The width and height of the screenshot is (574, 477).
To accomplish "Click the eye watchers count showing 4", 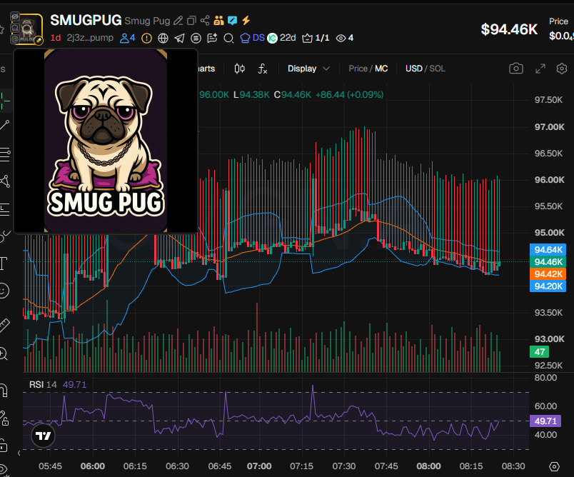I will coord(345,38).
